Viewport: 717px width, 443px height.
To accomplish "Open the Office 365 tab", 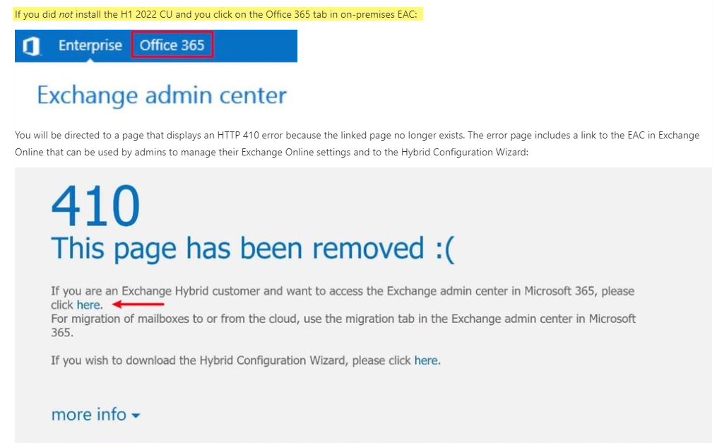I will pos(172,45).
